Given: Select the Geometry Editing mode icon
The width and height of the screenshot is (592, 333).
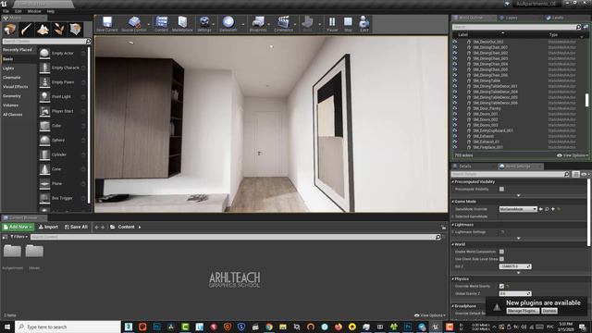Looking at the screenshot, I should click(x=76, y=29).
